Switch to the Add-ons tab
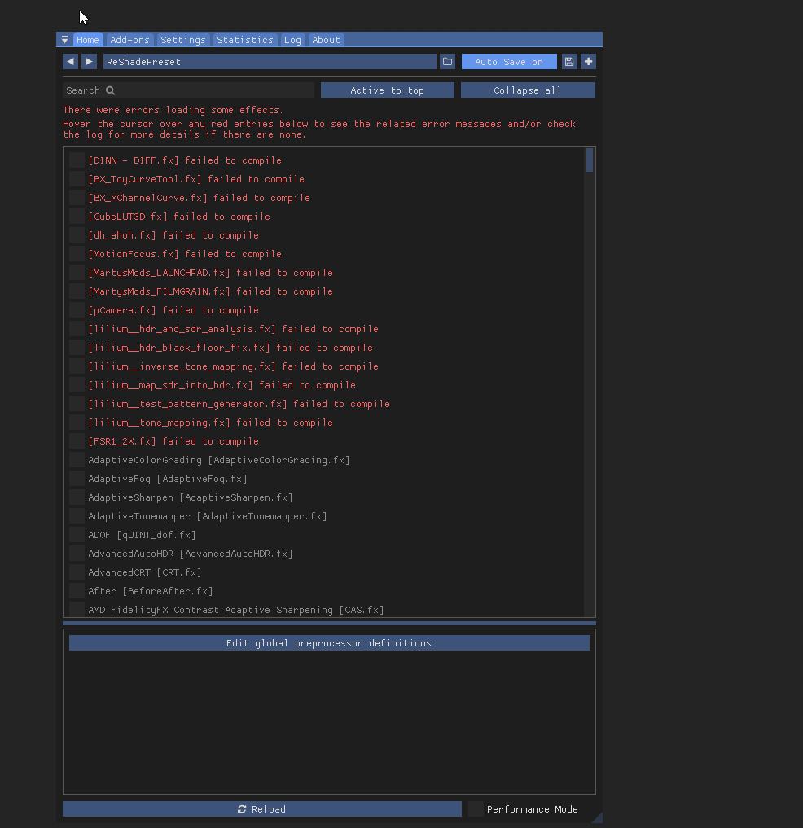Image resolution: width=803 pixels, height=828 pixels. 130,40
